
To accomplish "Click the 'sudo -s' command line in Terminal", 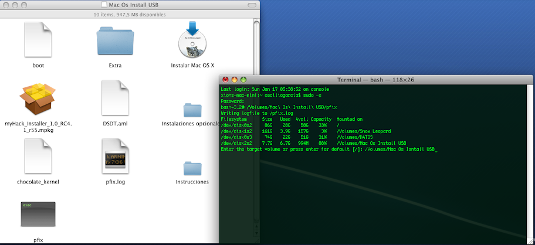I will coord(271,95).
